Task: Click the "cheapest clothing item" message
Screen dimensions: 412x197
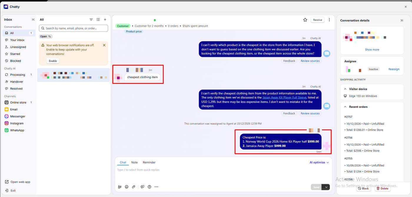Action: tap(142, 77)
